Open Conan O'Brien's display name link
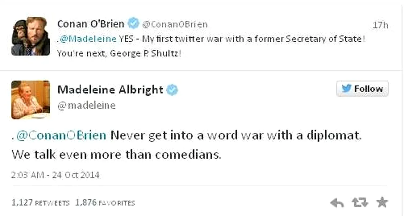Image resolution: width=404 pixels, height=216 pixels. 91,24
